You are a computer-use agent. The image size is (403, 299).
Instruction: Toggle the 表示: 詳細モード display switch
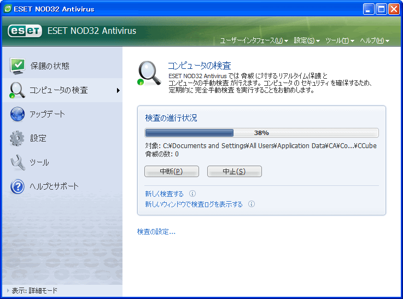tap(32, 290)
